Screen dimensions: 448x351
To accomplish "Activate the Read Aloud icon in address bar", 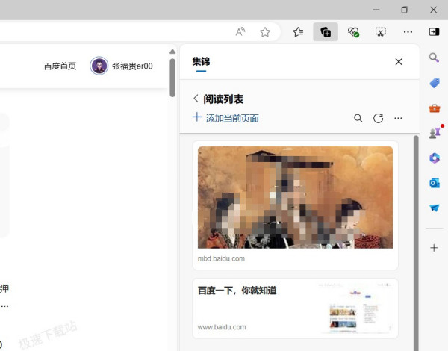I will 240,31.
